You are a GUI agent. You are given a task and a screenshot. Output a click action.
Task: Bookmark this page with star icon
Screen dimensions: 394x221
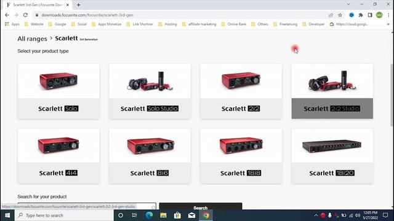coord(340,15)
